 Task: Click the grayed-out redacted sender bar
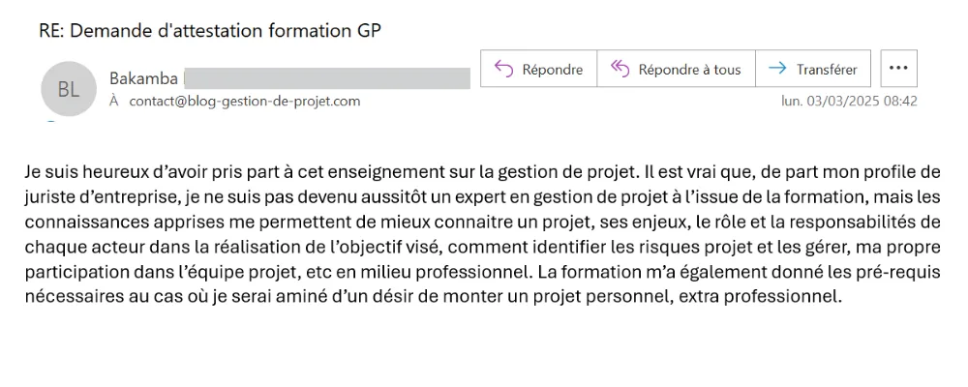pos(326,78)
